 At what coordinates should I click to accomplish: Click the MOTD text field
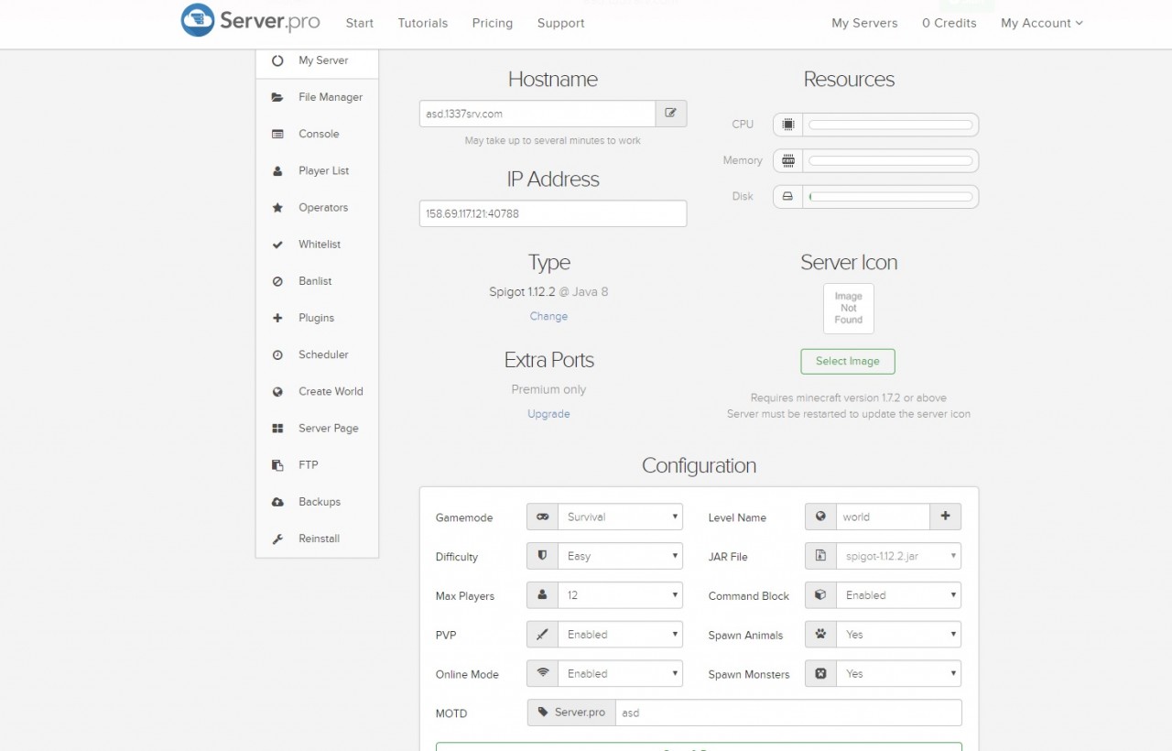click(788, 713)
